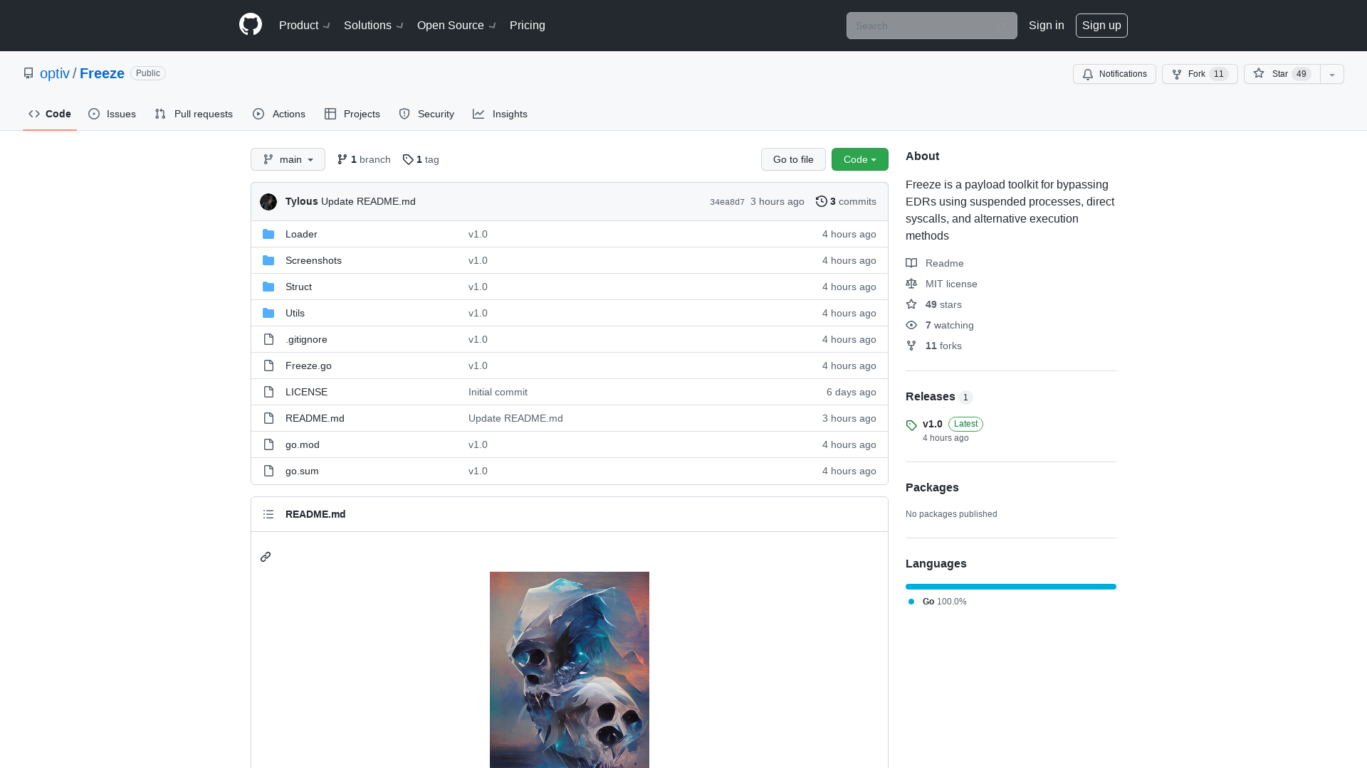Click the MIT license scales icon
Viewport: 1367px width, 768px height.
911,284
